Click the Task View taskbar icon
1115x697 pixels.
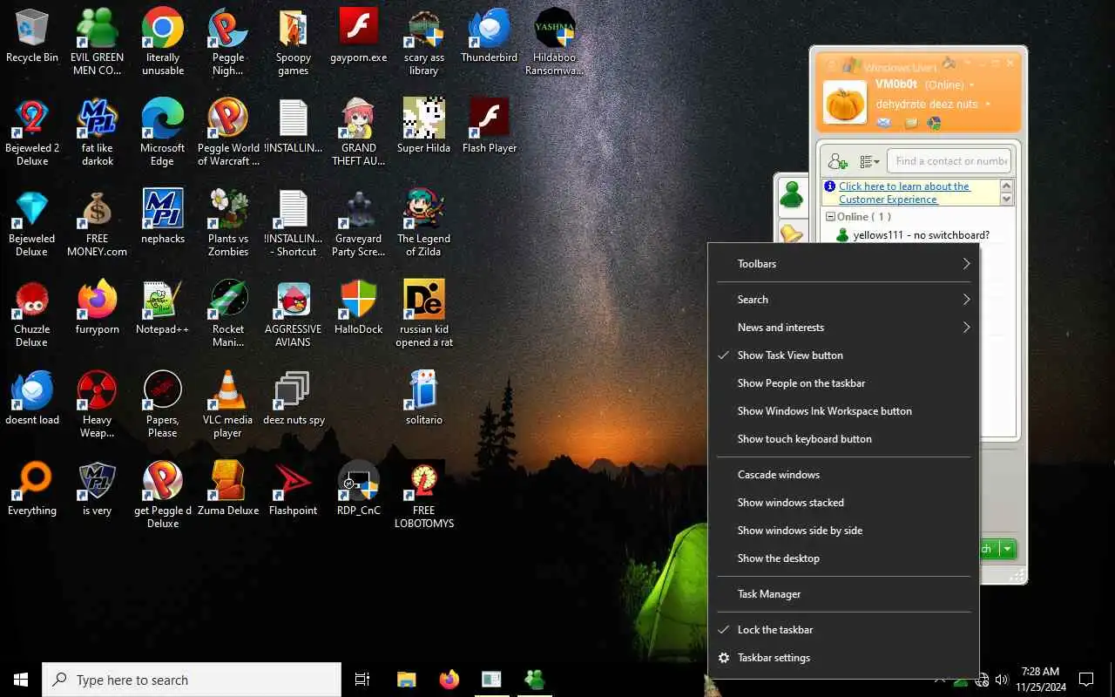pyautogui.click(x=362, y=680)
